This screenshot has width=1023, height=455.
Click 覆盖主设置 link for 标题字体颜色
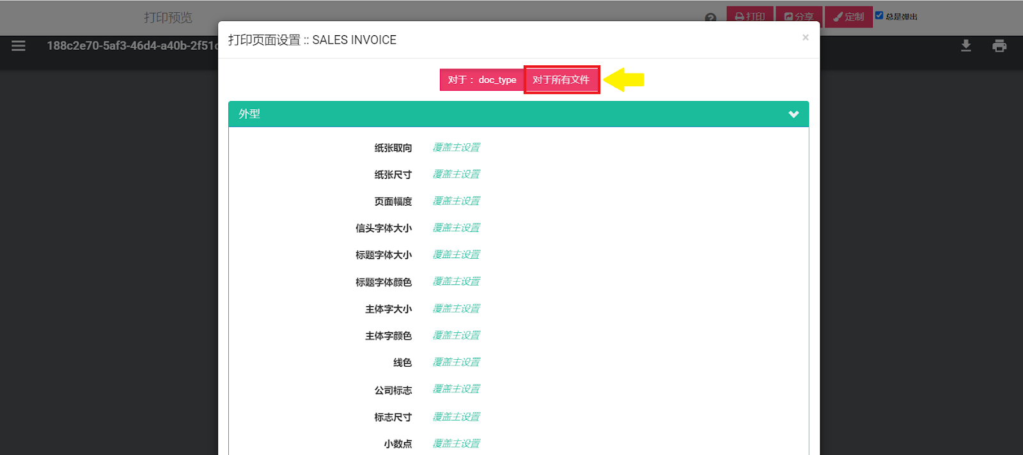[x=456, y=282]
